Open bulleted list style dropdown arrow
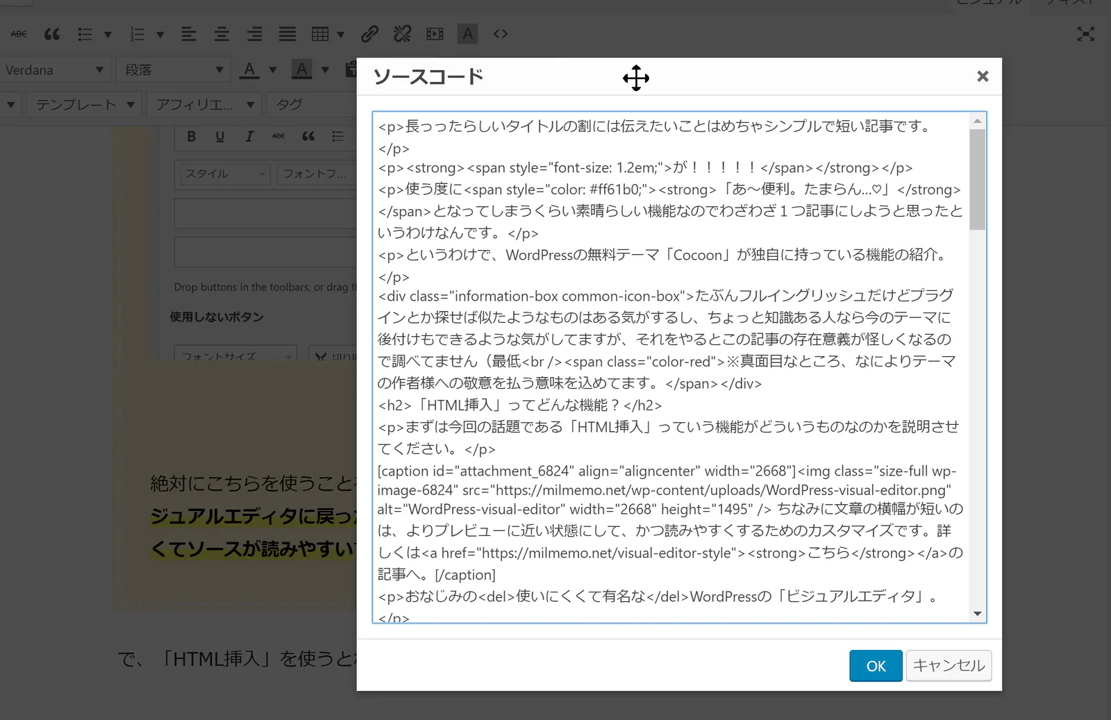The image size is (1111, 720). coord(108,34)
